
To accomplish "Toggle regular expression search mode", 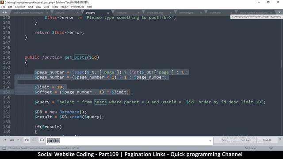I will 4,140.
